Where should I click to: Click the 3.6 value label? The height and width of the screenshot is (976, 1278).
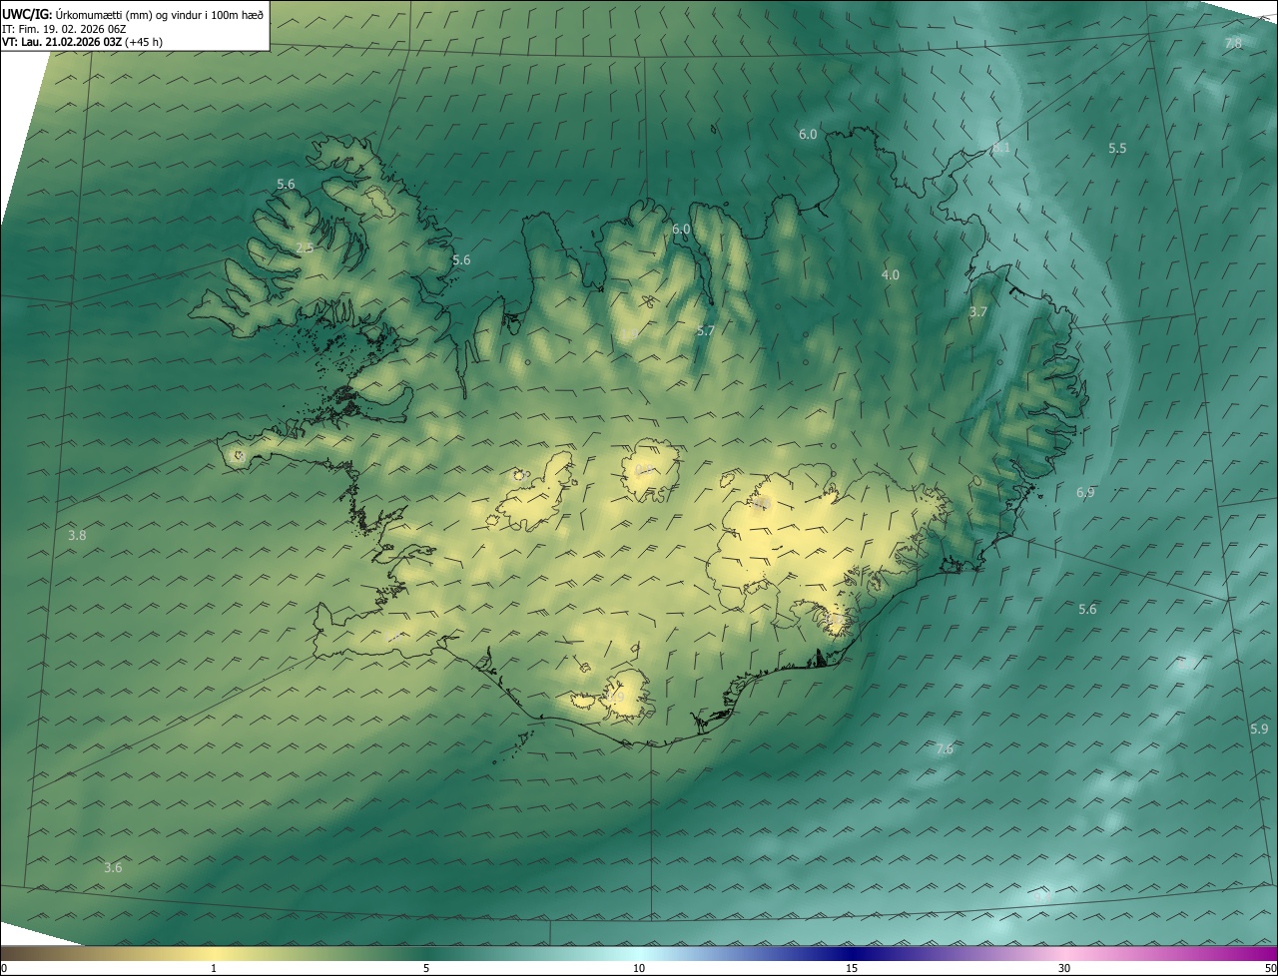coord(113,867)
